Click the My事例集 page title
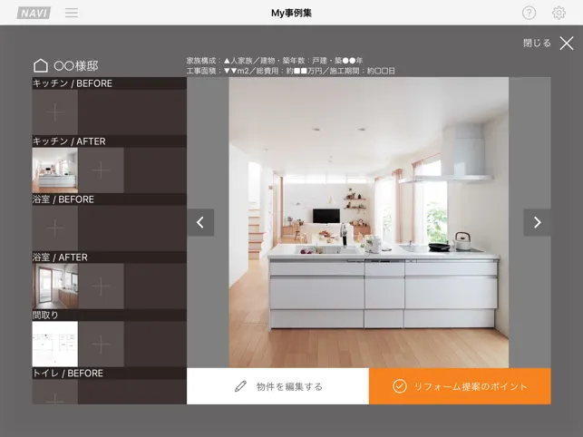Image resolution: width=583 pixels, height=437 pixels. click(x=291, y=13)
